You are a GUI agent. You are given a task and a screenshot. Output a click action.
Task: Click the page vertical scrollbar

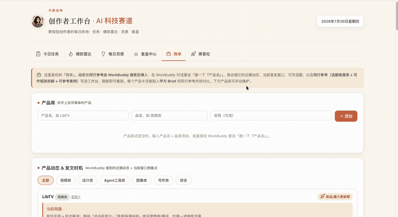396,15
